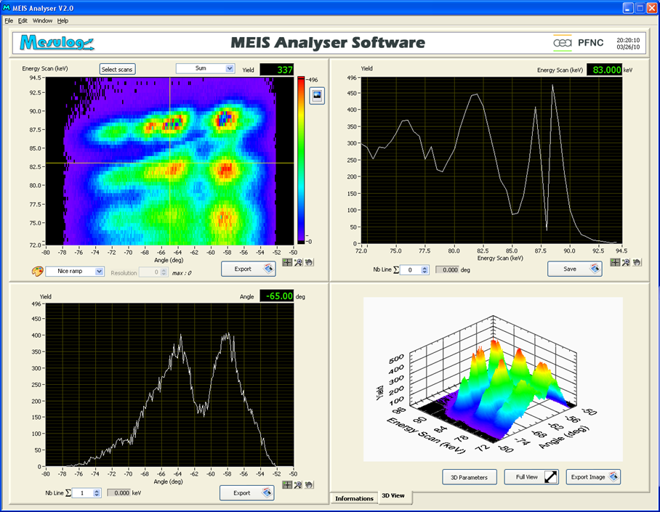Click the Export Image button
Viewport: 660px width, 512px height.
point(593,477)
